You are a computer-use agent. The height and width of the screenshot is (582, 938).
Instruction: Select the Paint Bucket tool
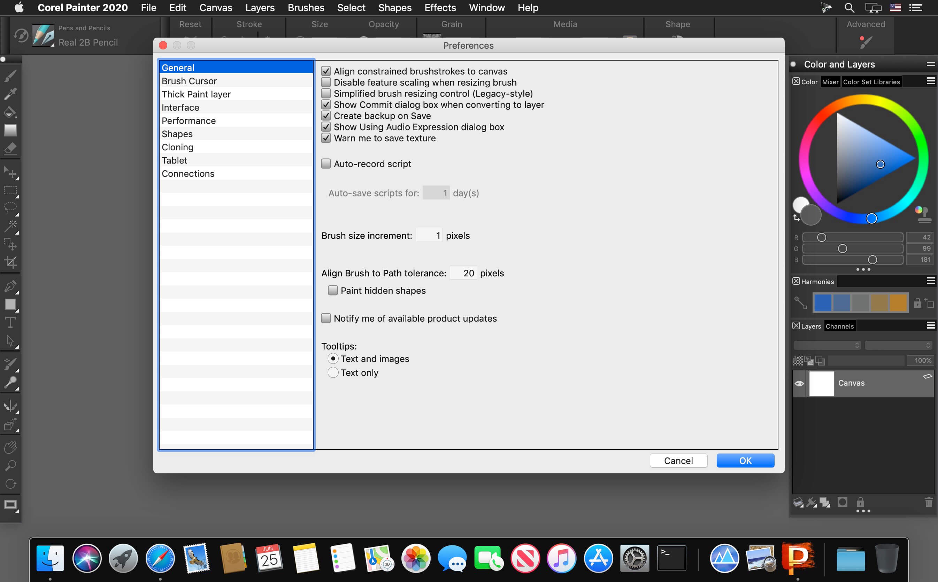click(x=10, y=112)
